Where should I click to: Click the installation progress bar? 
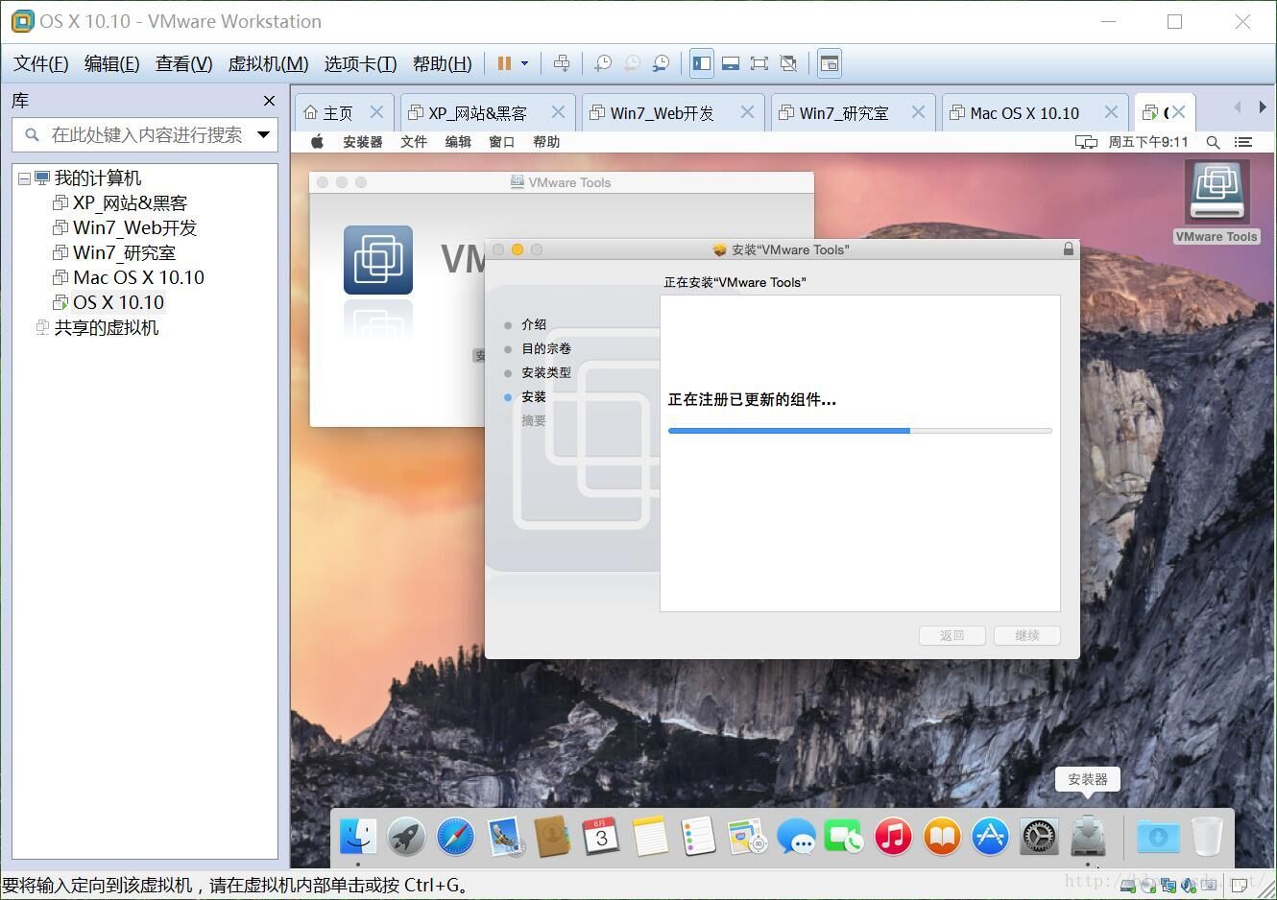tap(859, 431)
